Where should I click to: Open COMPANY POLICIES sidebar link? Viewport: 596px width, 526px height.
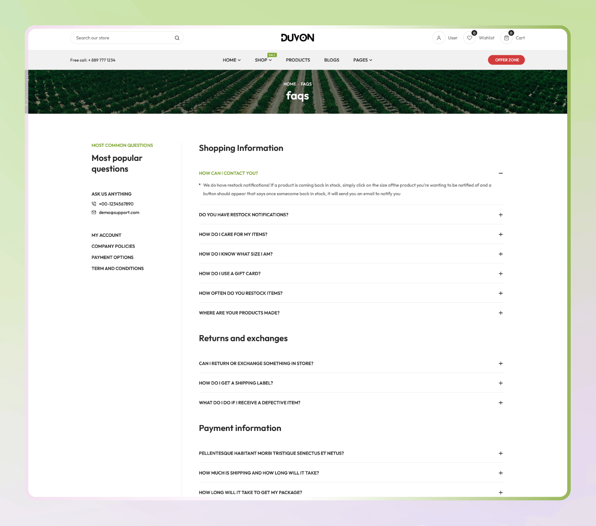click(x=113, y=246)
